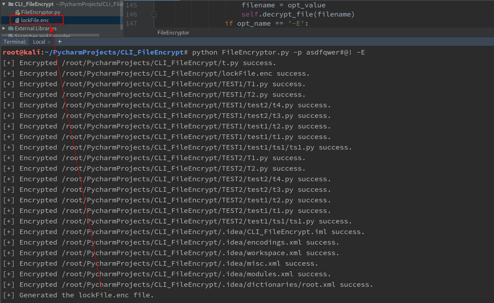494x303 pixels.
Task: Click the Python file icon of FileEncryptor.py
Action: [x=18, y=12]
